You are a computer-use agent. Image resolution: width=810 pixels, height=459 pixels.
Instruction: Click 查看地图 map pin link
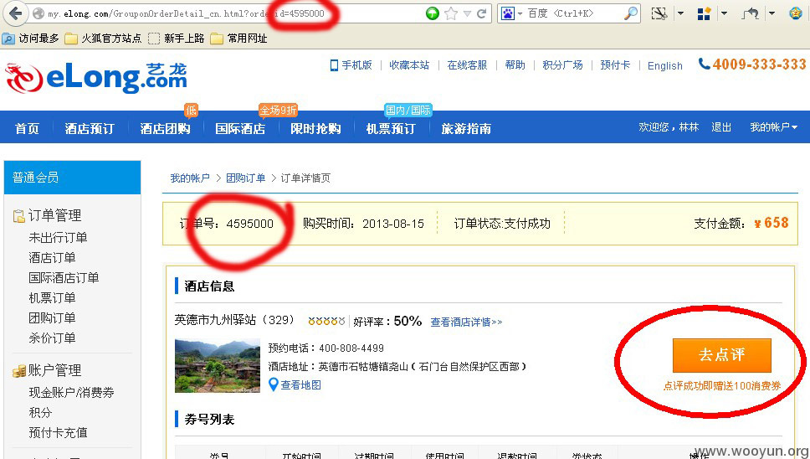pyautogui.click(x=295, y=385)
